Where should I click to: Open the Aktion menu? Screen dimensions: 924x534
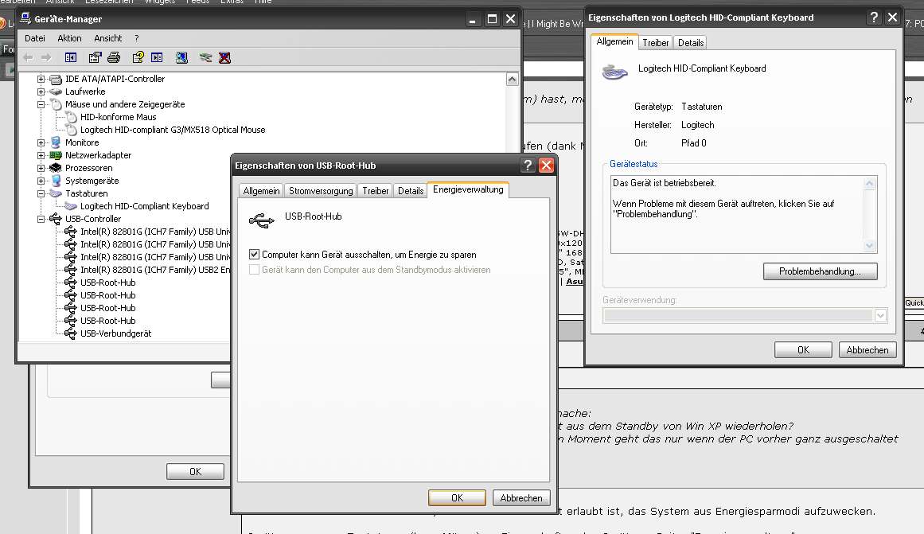point(69,38)
